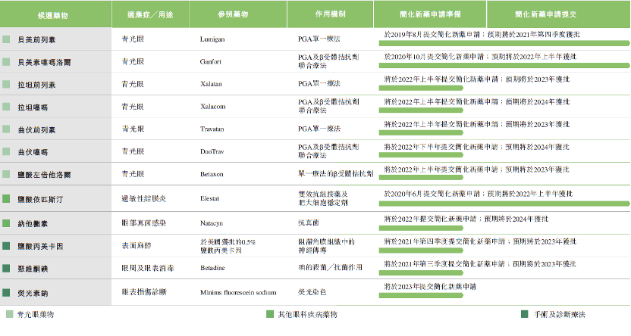
Task: Click the 熒光素鈉 row label
Action: [33, 293]
